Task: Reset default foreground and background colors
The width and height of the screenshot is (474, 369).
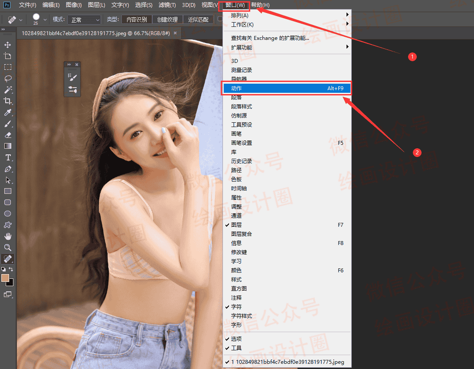Action: pyautogui.click(x=3, y=269)
